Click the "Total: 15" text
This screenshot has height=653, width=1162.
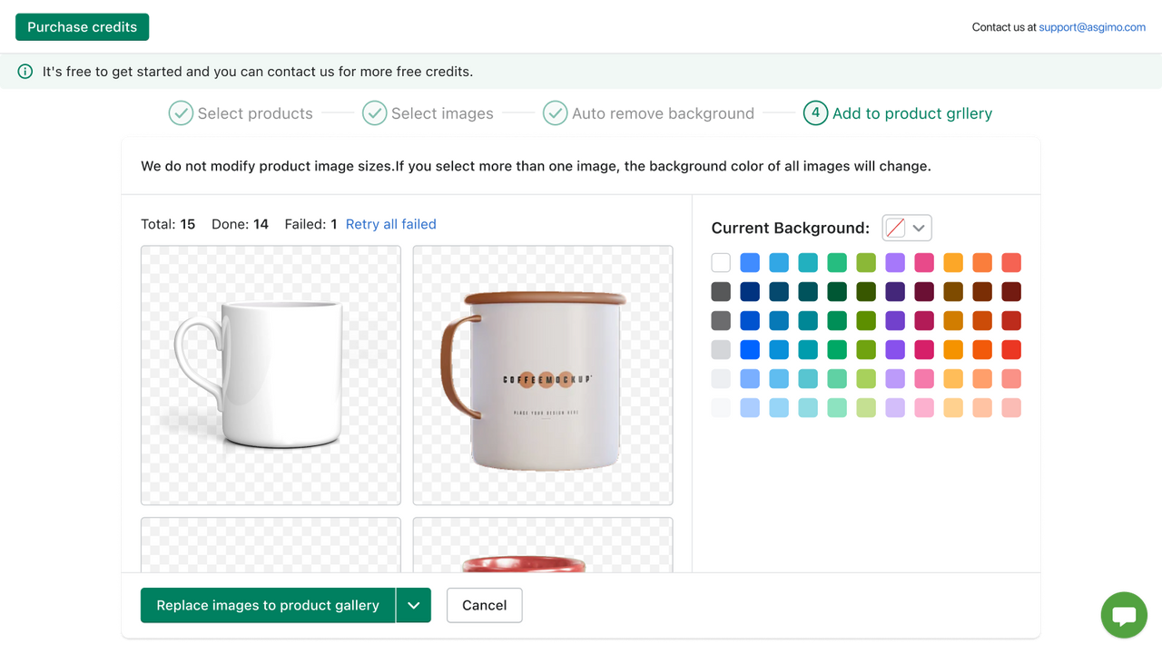coord(168,224)
